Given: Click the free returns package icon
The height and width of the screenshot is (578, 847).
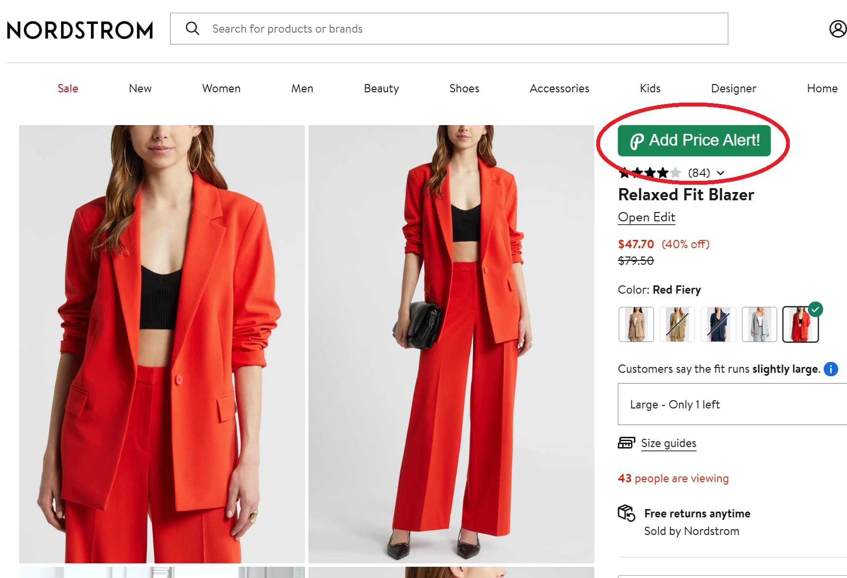Looking at the screenshot, I should pyautogui.click(x=626, y=513).
